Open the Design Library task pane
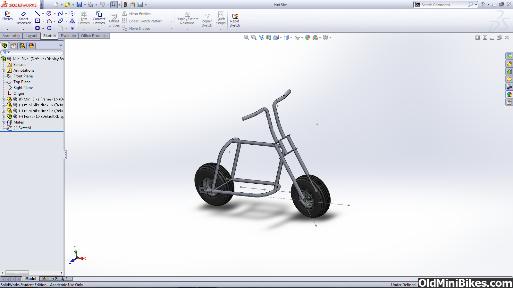This screenshot has height=288, width=513. (509, 71)
